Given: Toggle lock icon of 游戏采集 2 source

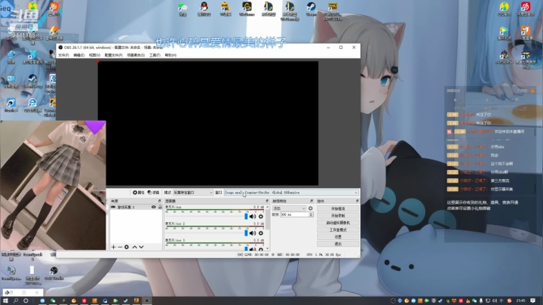Looking at the screenshot, I should point(160,207).
